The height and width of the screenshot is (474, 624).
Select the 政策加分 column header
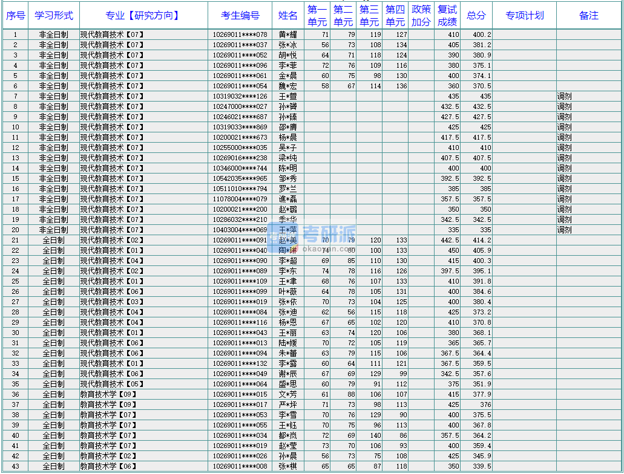[x=421, y=16]
